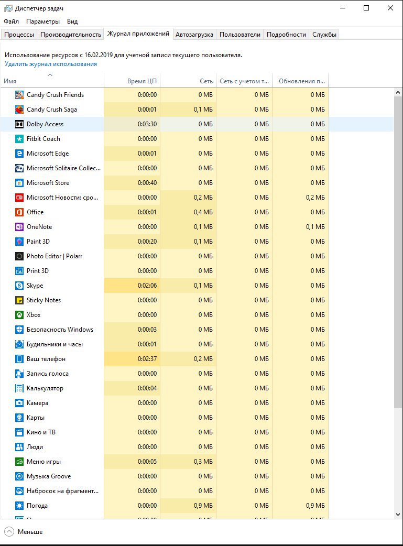
Task: Switch to the Процессы tab
Action: [19, 35]
